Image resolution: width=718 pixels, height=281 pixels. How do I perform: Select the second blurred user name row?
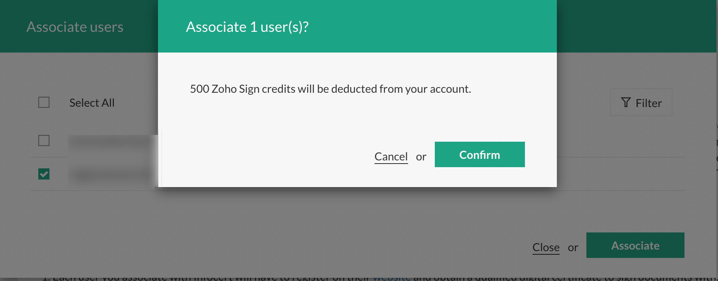(112, 175)
